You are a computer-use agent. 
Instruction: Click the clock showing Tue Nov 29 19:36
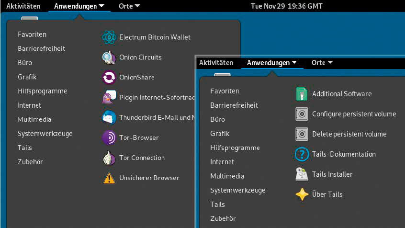pos(287,6)
